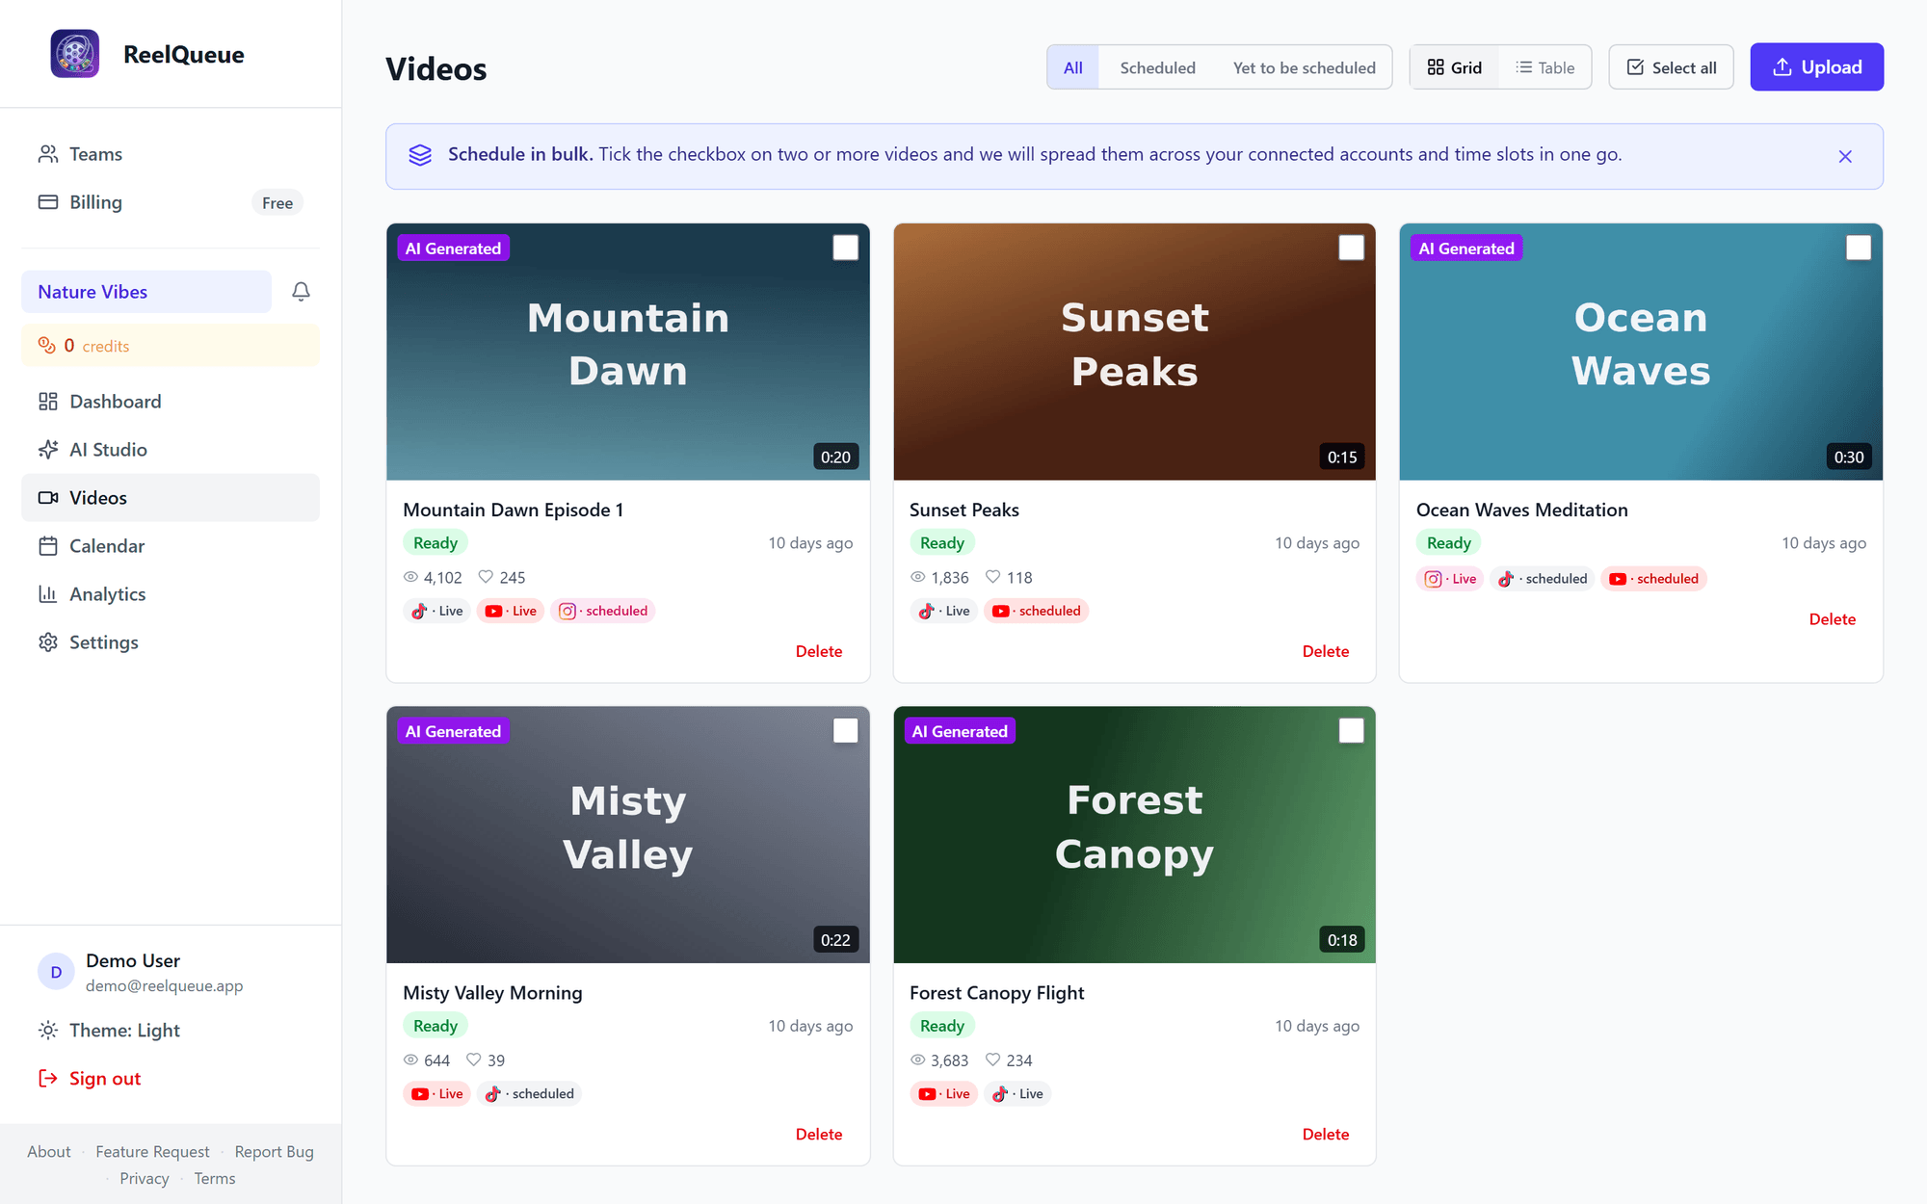The width and height of the screenshot is (1927, 1204).
Task: Click views eye icon on Sunset Peaks
Action: (x=917, y=577)
